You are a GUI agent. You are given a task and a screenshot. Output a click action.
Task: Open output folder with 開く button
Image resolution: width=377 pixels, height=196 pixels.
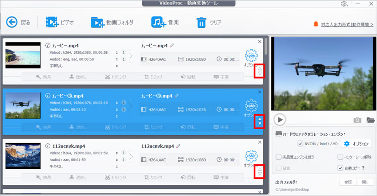pyautogui.click(x=365, y=182)
